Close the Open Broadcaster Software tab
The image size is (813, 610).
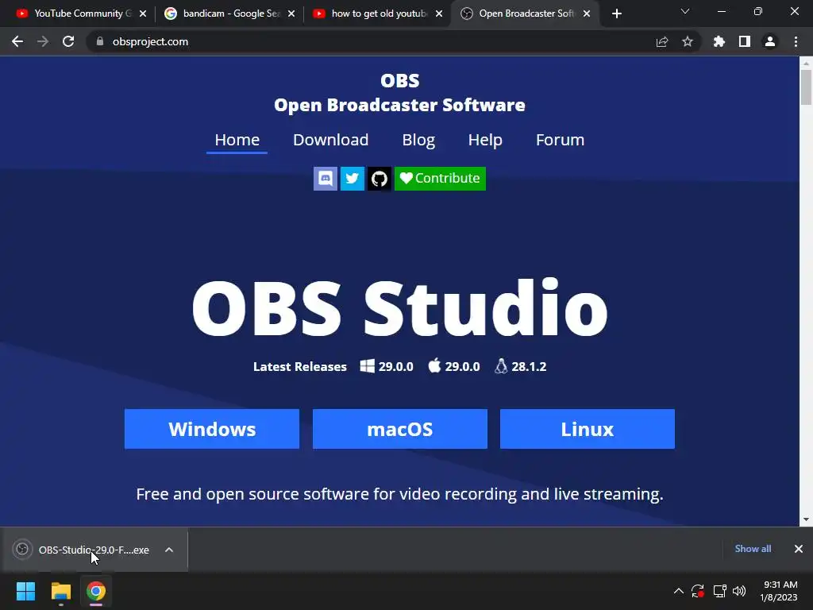587,14
